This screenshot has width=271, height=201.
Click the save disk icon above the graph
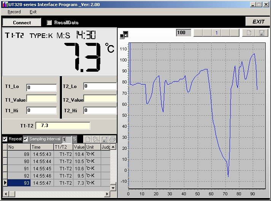(x=261, y=33)
